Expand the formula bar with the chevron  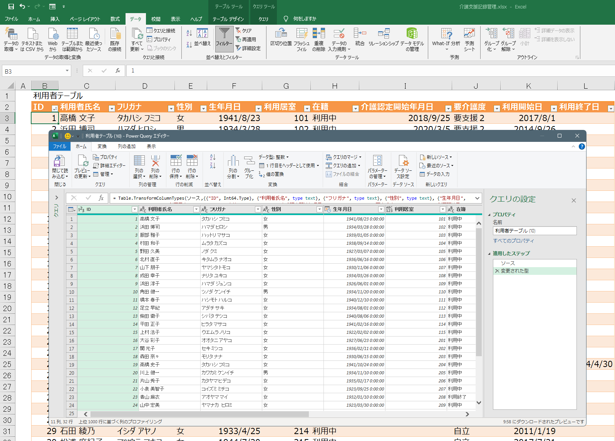pos(477,198)
